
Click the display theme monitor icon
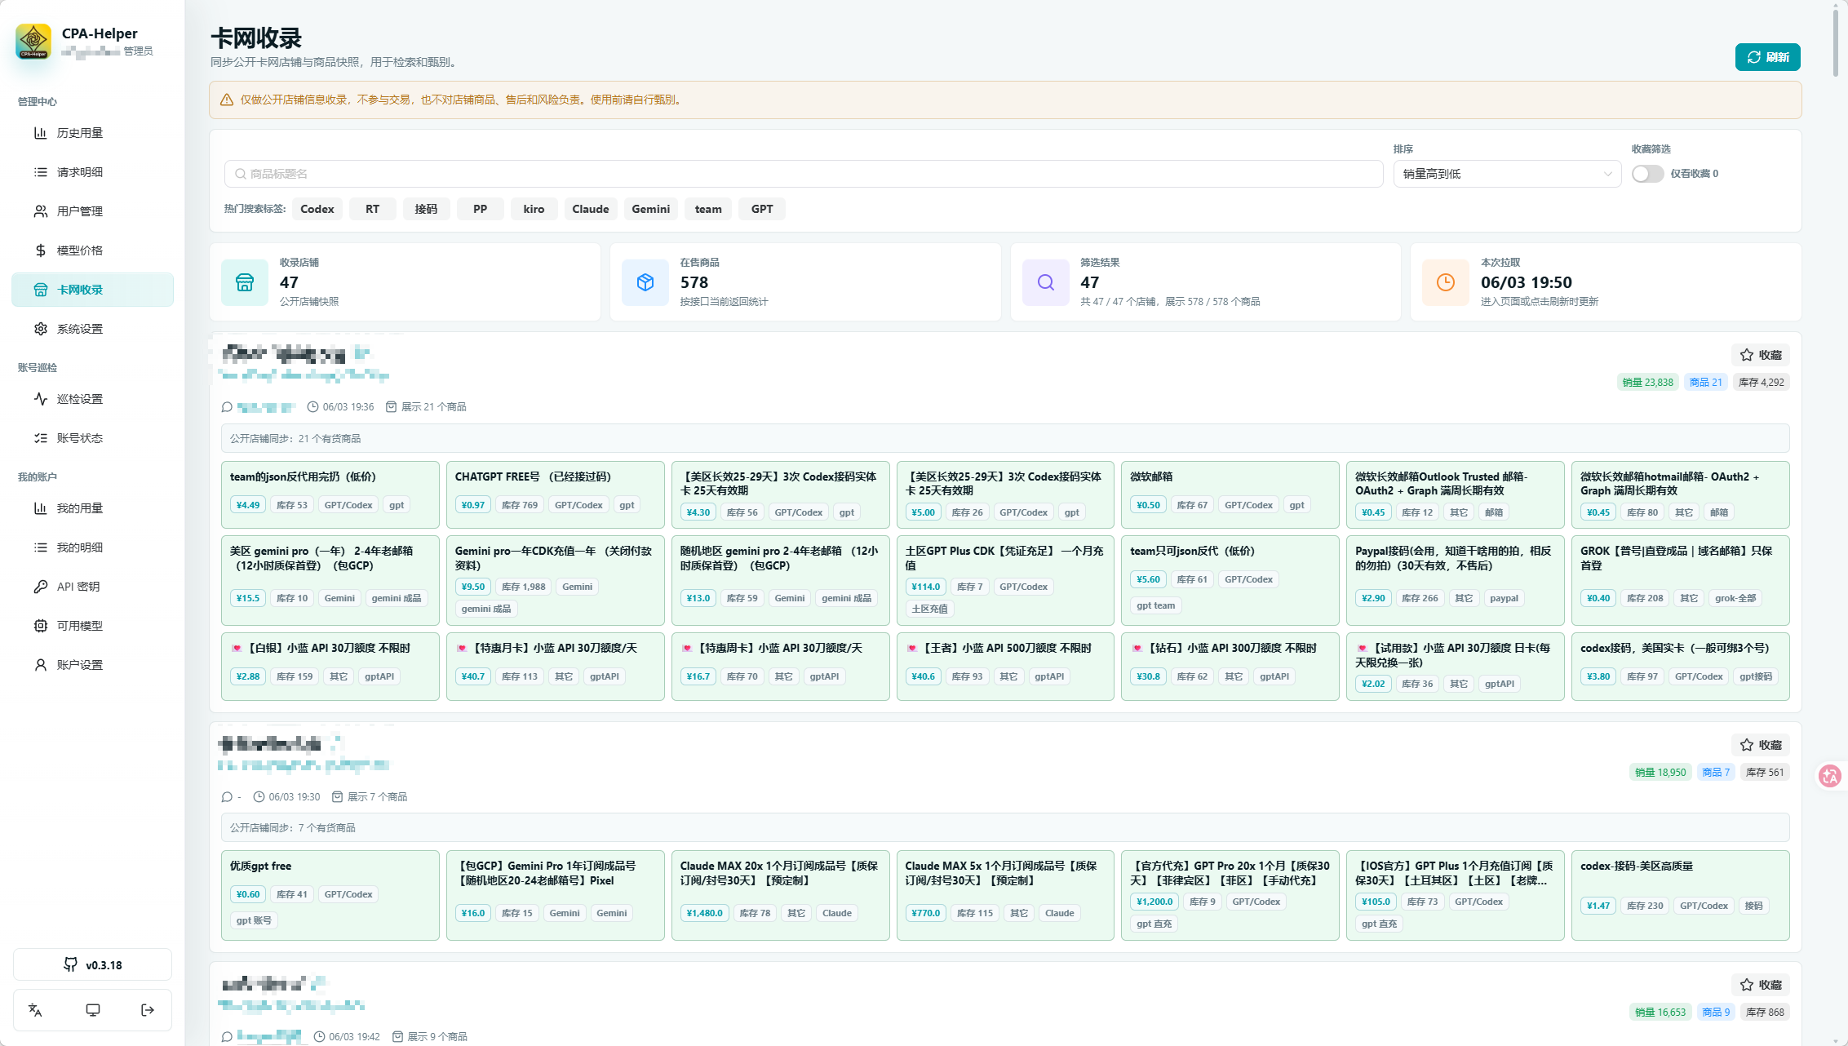pyautogui.click(x=93, y=1010)
